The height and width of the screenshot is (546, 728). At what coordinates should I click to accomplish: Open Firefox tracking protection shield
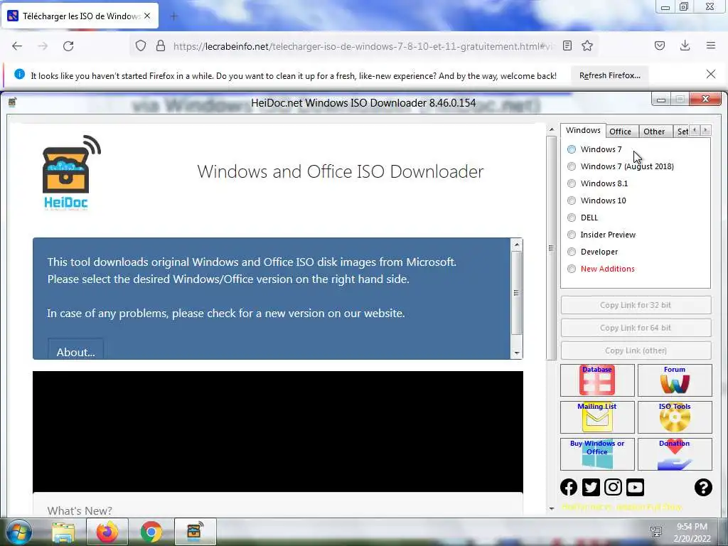141,45
